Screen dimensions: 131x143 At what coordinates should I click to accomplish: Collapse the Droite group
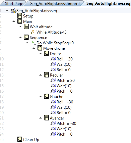click(x=41, y=53)
